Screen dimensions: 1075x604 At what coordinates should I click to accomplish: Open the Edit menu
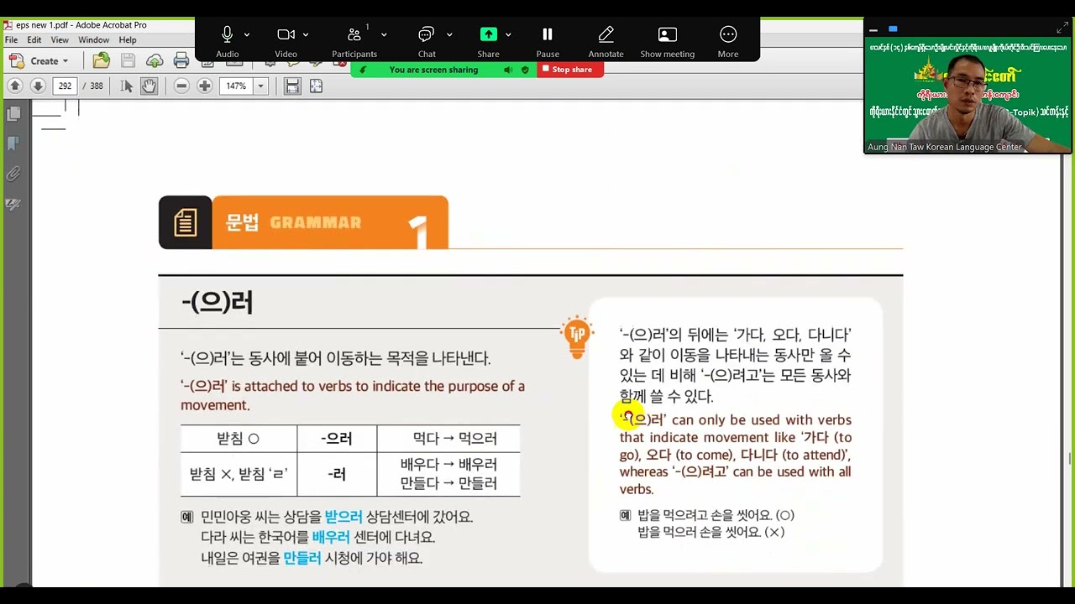click(34, 39)
